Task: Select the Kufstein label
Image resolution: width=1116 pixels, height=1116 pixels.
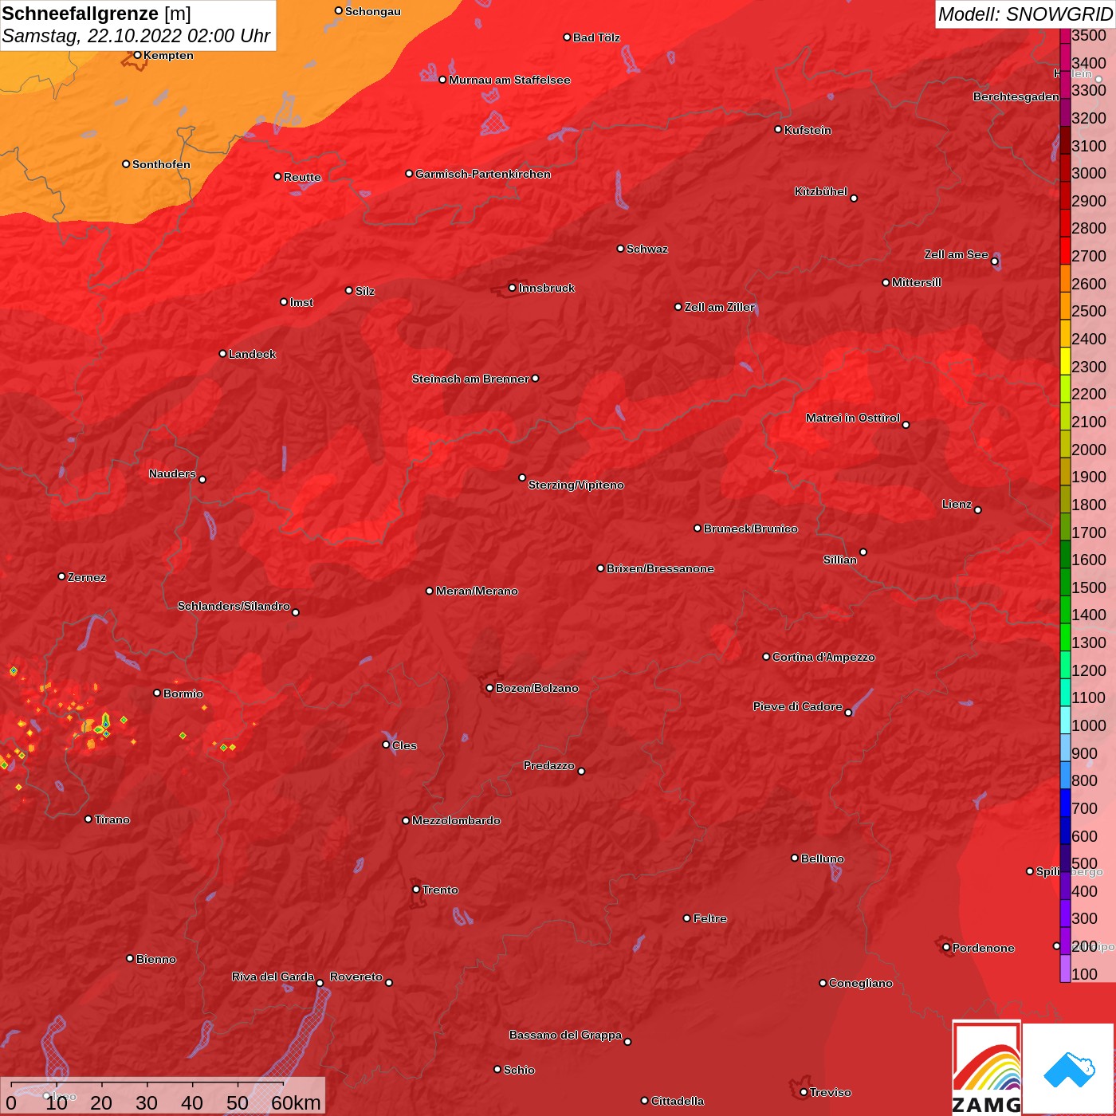Action: pyautogui.click(x=808, y=130)
